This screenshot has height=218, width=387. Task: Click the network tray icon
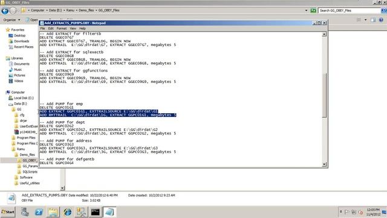(354, 212)
